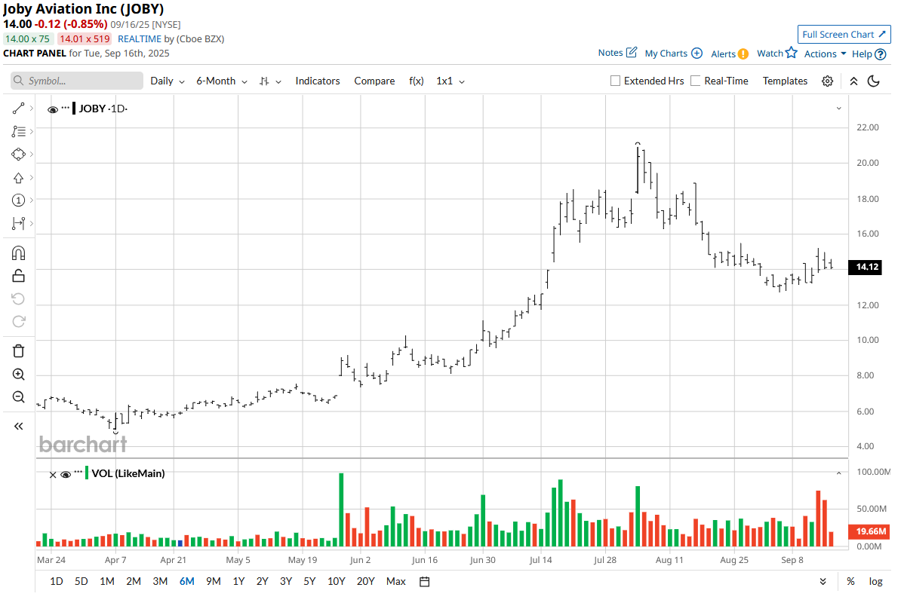Open My Charts link
This screenshot has width=901, height=612.
pos(673,54)
